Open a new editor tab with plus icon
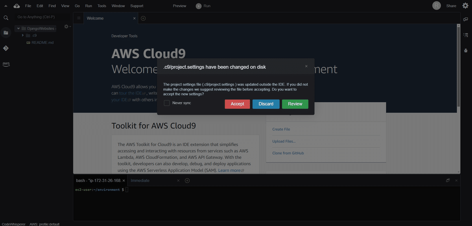 (143, 18)
